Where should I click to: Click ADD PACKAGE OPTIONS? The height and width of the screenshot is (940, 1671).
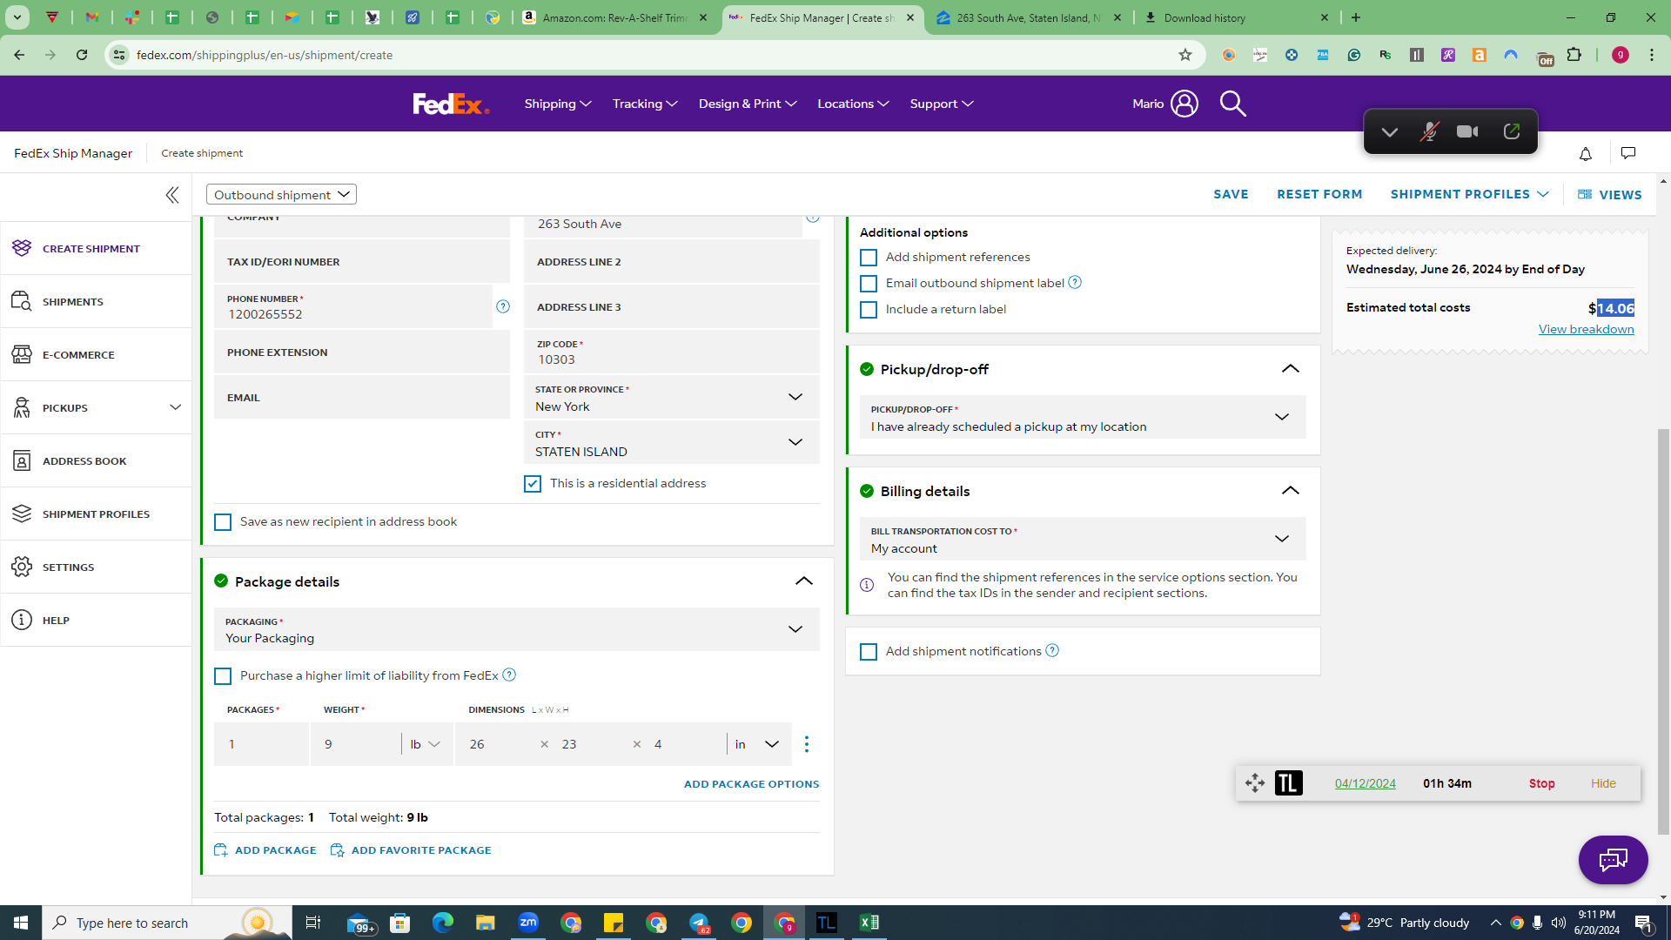pyautogui.click(x=751, y=784)
